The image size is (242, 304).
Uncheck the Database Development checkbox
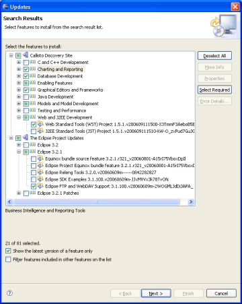click(26, 76)
